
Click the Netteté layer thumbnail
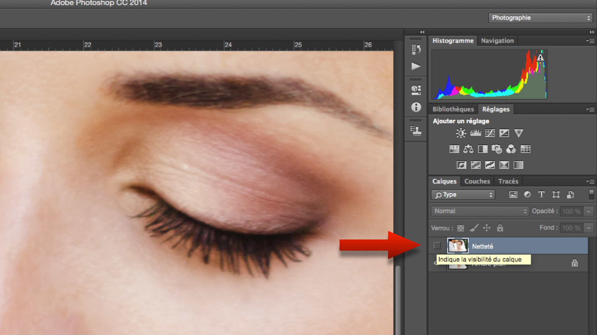[x=458, y=246]
